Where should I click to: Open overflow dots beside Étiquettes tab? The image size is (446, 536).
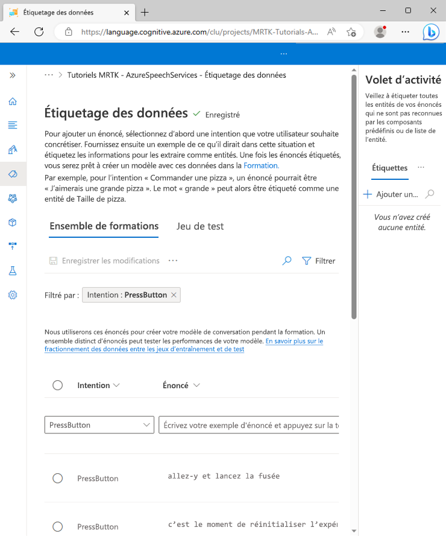click(421, 167)
